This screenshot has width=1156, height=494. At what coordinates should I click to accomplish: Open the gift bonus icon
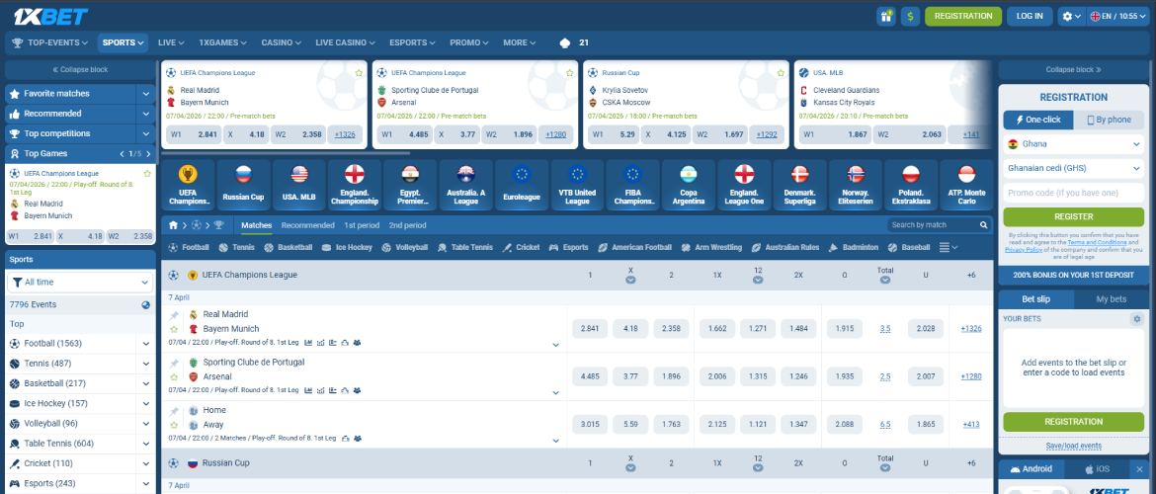(x=885, y=16)
